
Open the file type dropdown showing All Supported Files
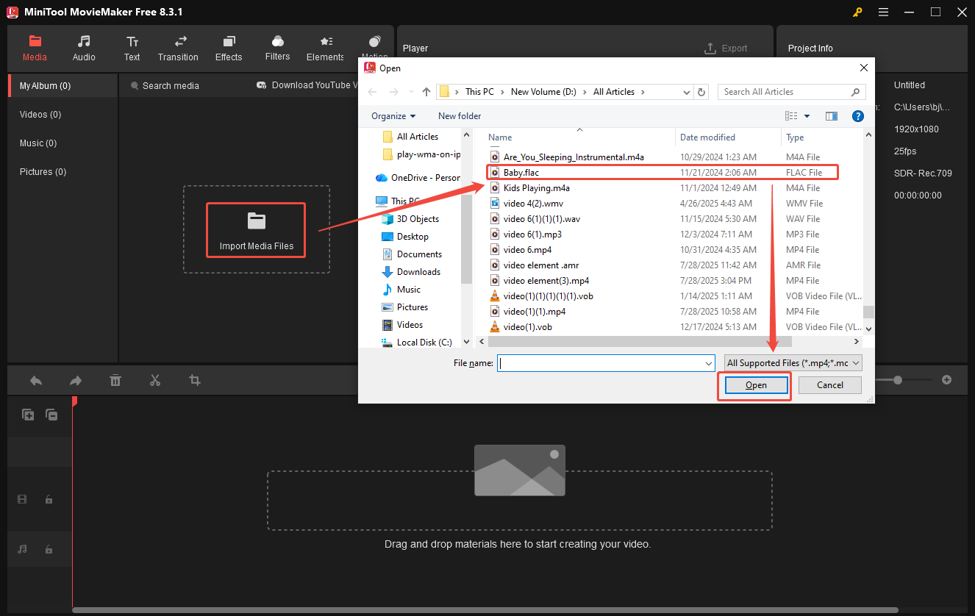(792, 362)
